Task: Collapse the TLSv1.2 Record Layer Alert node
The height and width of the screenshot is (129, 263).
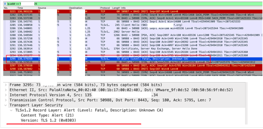Action: coord(11,110)
